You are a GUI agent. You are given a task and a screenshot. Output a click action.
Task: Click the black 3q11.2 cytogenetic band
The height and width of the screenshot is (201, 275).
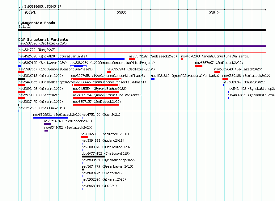coord(142,30)
